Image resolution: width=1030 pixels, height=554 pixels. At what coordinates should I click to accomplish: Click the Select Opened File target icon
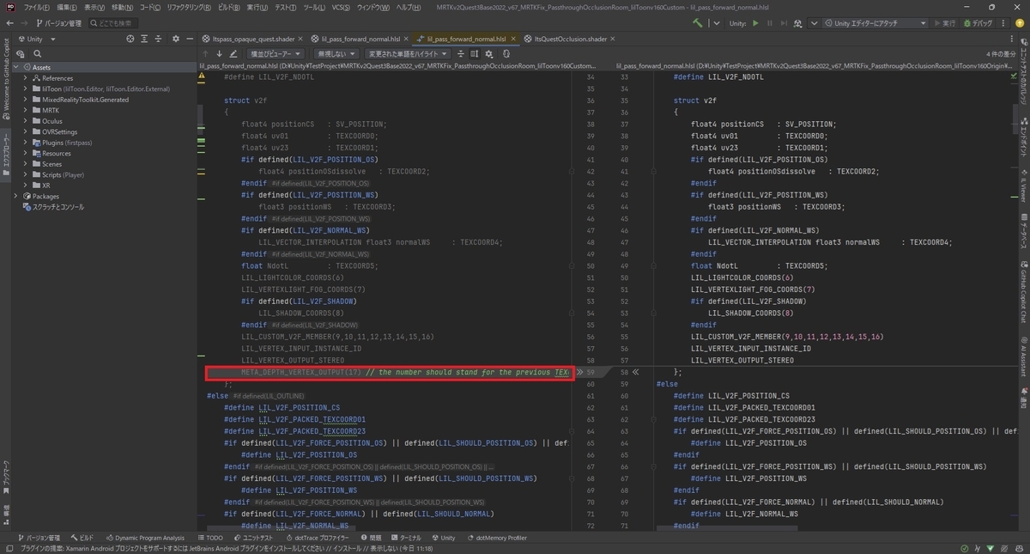(x=130, y=39)
